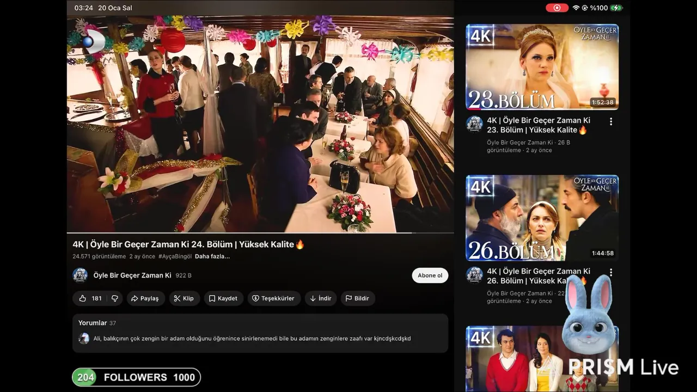Expand description via Daha fazla…
Image resolution: width=697 pixels, height=392 pixels.
click(212, 256)
